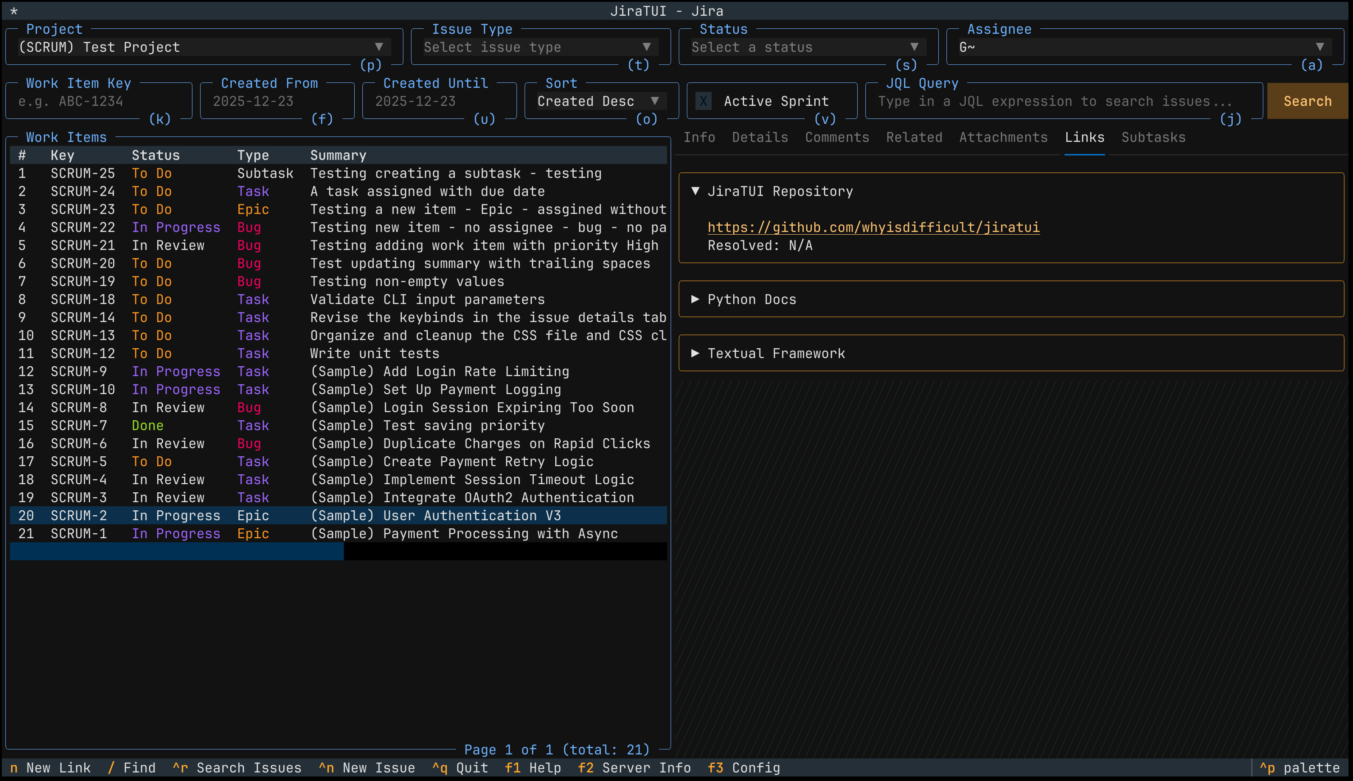The image size is (1353, 781).
Task: Switch to the Info tab
Action: pyautogui.click(x=699, y=137)
